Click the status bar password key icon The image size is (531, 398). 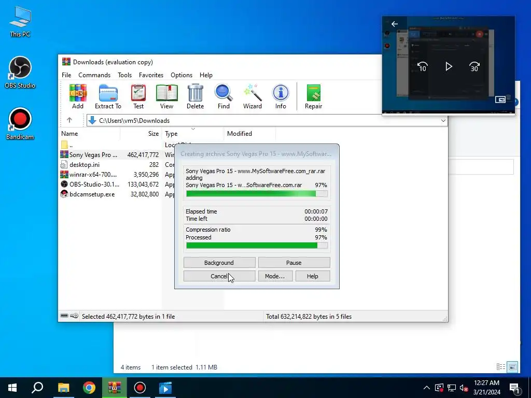tap(75, 316)
